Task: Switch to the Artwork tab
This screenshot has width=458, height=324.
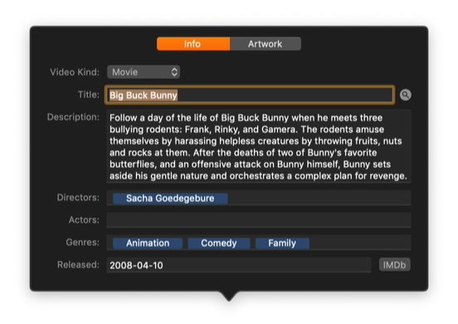Action: click(266, 44)
